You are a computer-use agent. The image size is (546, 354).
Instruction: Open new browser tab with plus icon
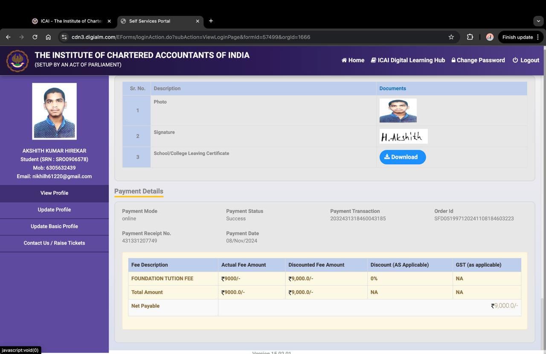tap(211, 21)
